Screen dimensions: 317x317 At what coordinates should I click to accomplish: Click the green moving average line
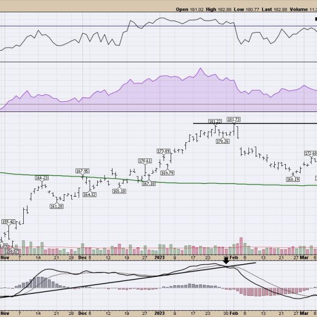point(158,182)
